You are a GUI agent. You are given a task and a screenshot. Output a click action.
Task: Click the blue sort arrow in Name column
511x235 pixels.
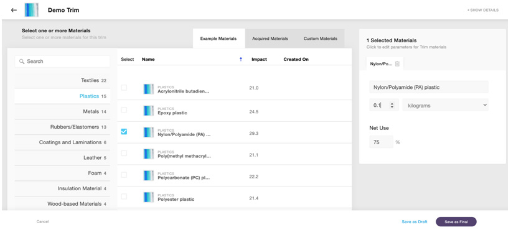241,59
